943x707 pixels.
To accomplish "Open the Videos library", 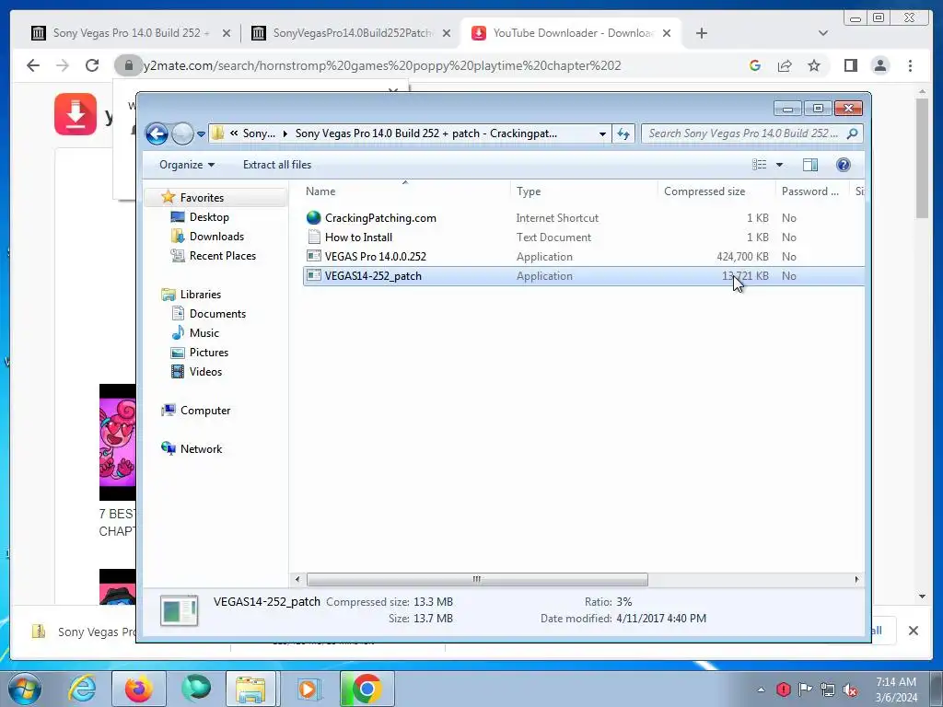I will [x=205, y=372].
